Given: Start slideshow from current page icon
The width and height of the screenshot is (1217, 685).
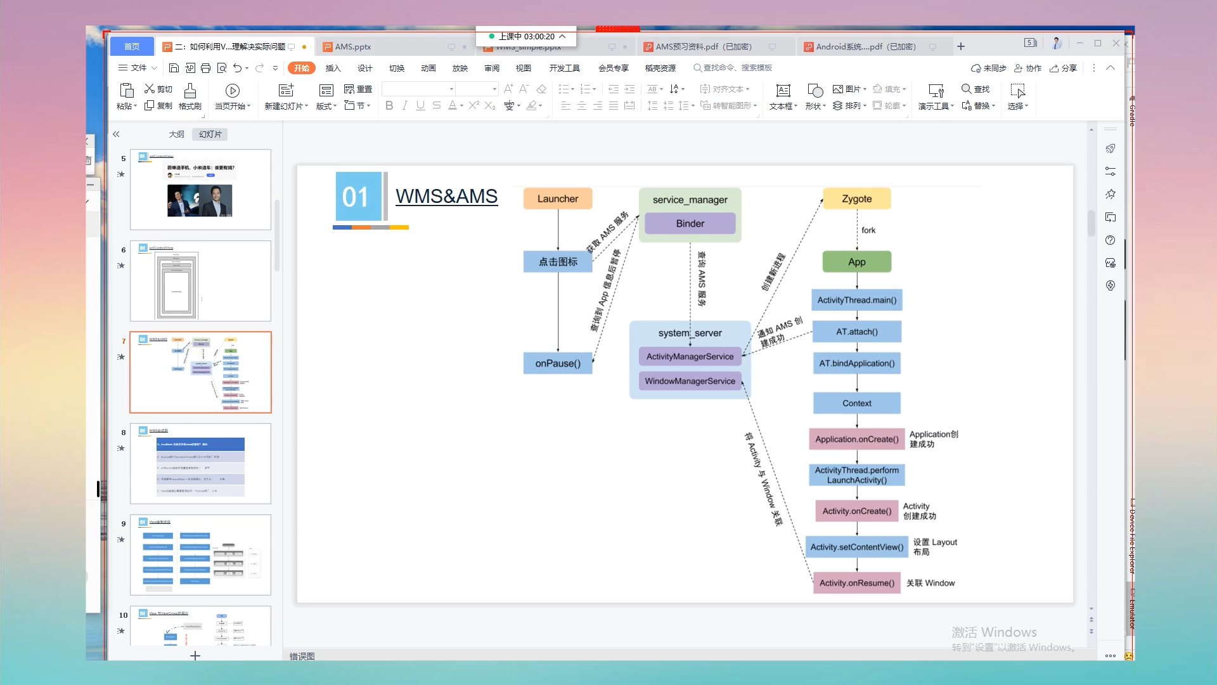Looking at the screenshot, I should coord(233,91).
